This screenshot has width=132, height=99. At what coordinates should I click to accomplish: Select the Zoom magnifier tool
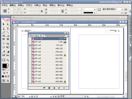8,60
